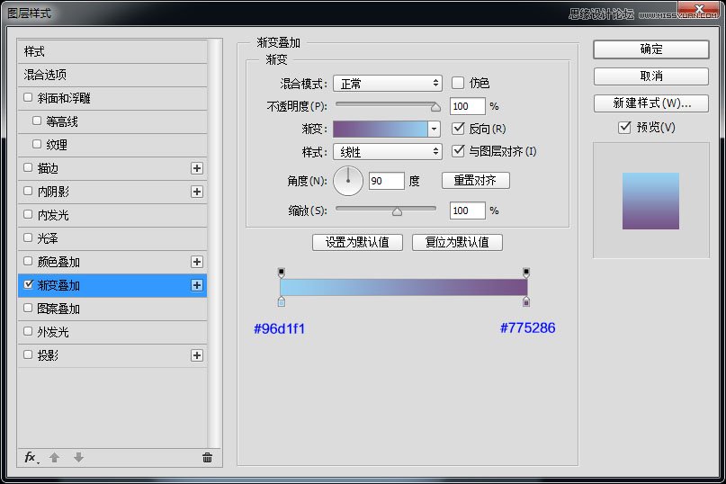Select the left opacity stop above gradient bar
This screenshot has height=484, width=726.
pyautogui.click(x=282, y=273)
